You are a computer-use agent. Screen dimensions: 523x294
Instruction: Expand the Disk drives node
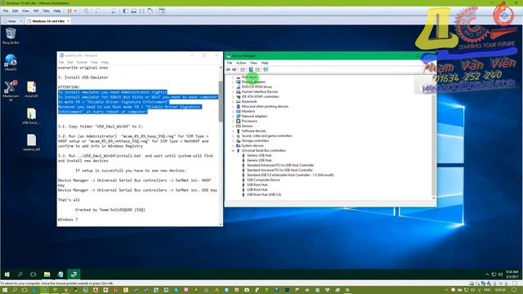(x=233, y=77)
